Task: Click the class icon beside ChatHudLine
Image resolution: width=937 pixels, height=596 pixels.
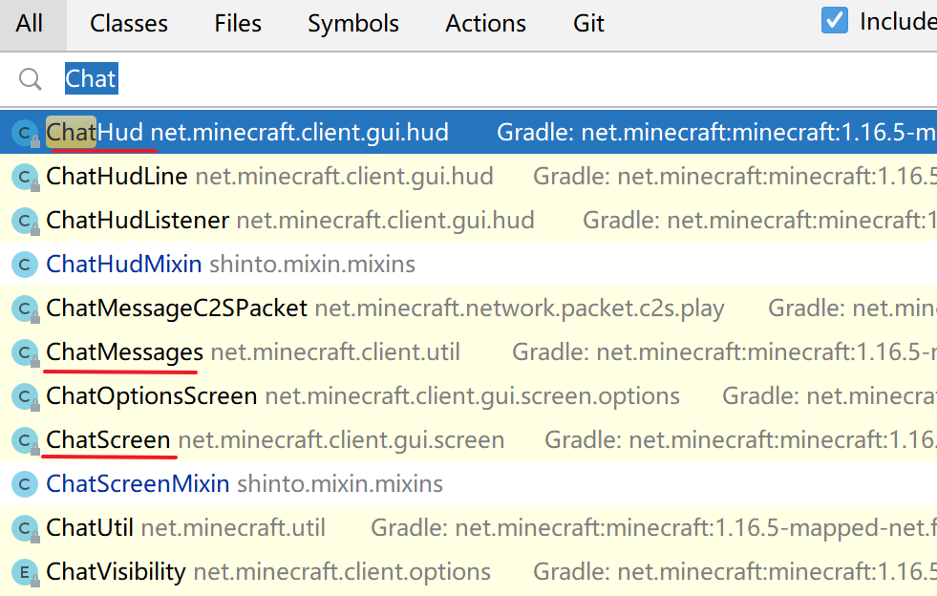Action: (x=25, y=177)
